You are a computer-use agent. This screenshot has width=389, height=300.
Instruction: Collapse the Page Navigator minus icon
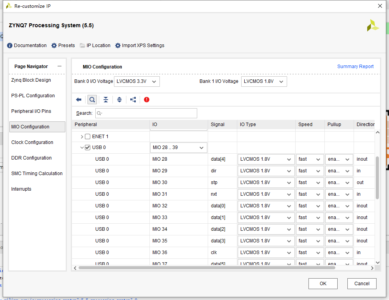59,66
